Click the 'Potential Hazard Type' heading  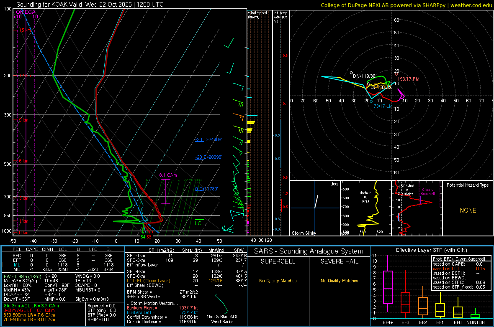tap(468, 185)
